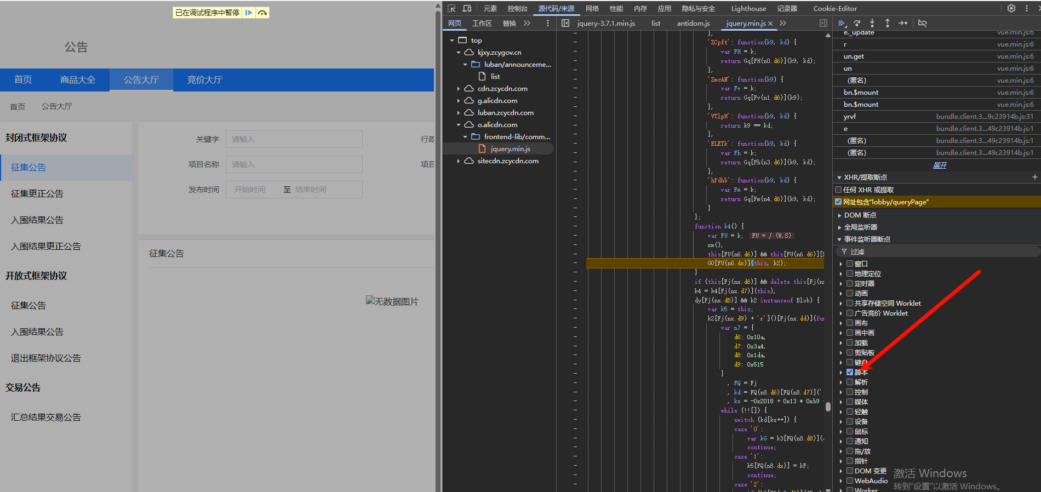This screenshot has width=1041, height=492.
Task: Collapse the XHR/提取断点 section
Action: tap(839, 178)
